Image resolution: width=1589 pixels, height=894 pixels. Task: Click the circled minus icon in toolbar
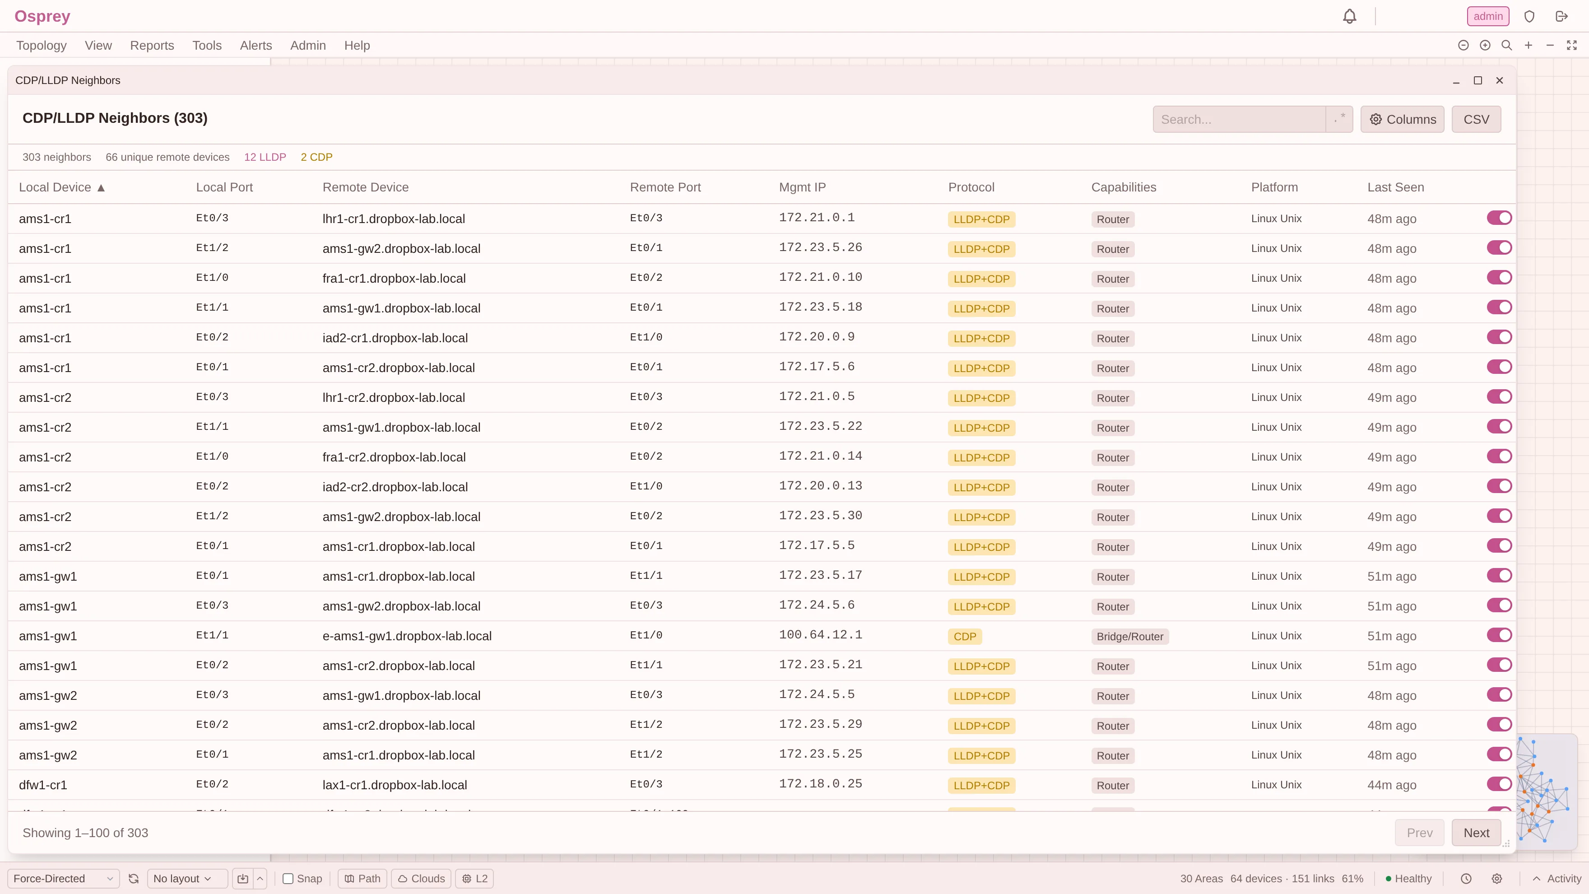1463,45
